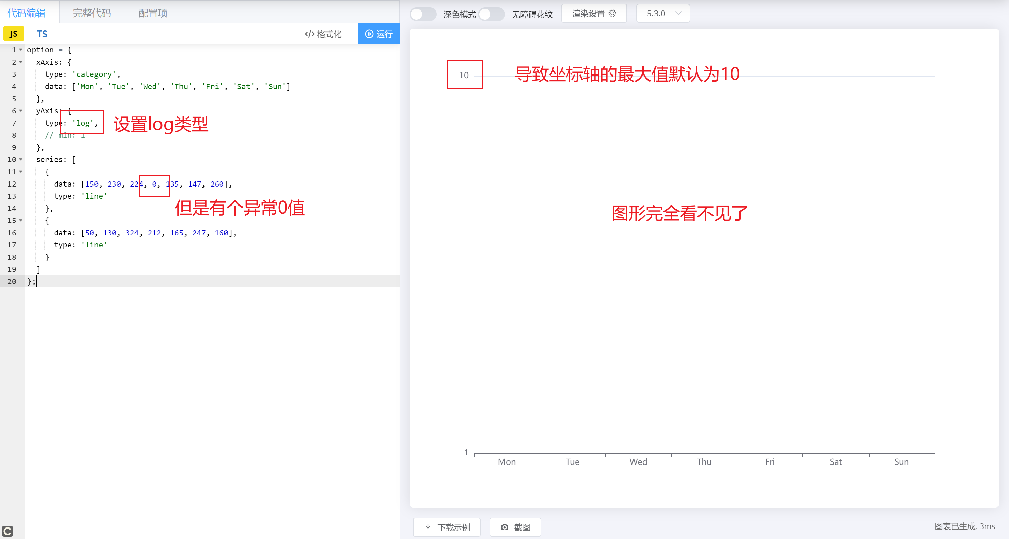Select the JS language tab

(x=14, y=34)
